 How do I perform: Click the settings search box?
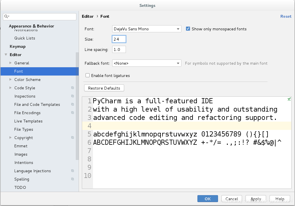40,17
